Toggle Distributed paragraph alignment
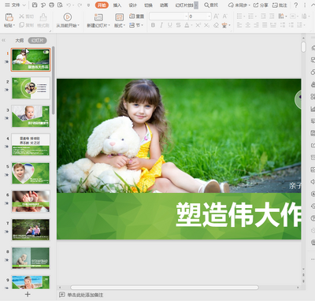 (273, 25)
